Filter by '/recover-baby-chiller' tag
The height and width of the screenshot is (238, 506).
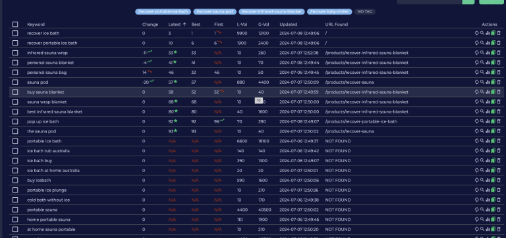pyautogui.click(x=329, y=12)
